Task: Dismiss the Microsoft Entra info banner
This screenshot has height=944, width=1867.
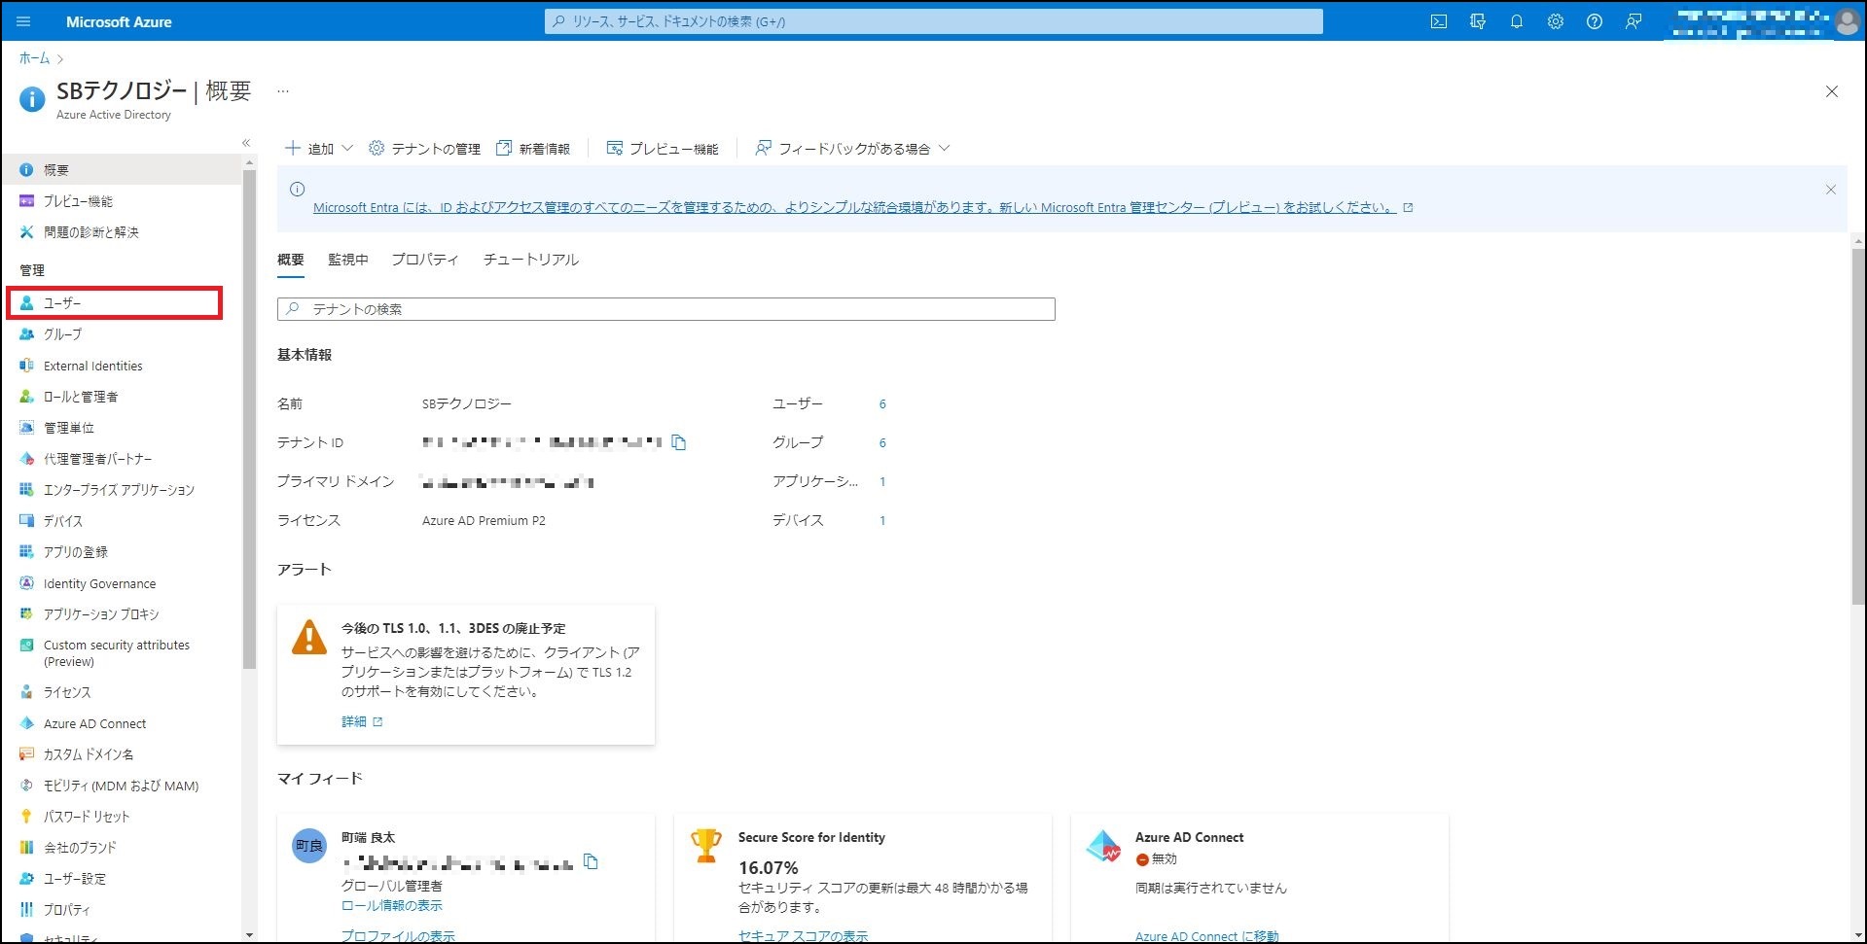Action: click(x=1831, y=190)
